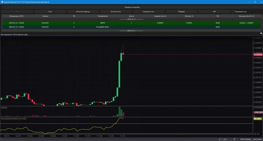Click the bar-type icon near 24/7
This screenshot has height=141, width=263.
[220, 139]
